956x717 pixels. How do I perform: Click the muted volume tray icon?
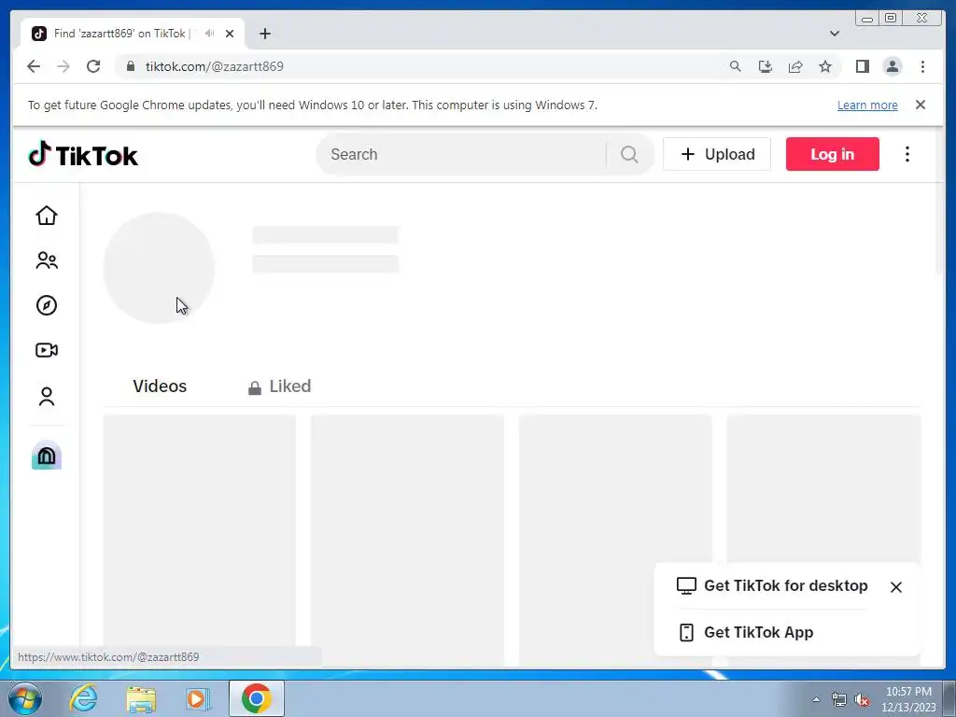(862, 700)
